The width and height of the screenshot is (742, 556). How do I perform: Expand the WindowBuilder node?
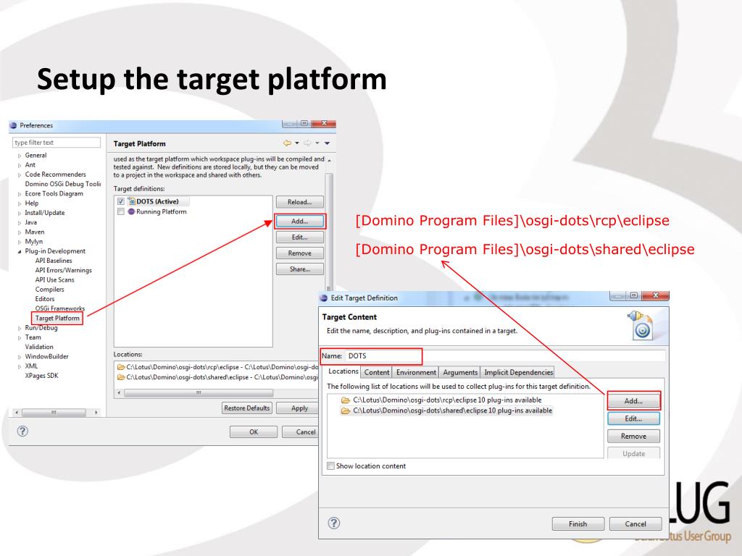tap(20, 357)
